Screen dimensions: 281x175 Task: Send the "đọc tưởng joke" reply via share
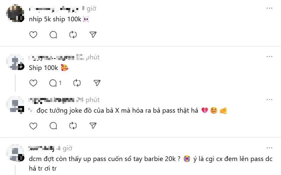point(93,126)
